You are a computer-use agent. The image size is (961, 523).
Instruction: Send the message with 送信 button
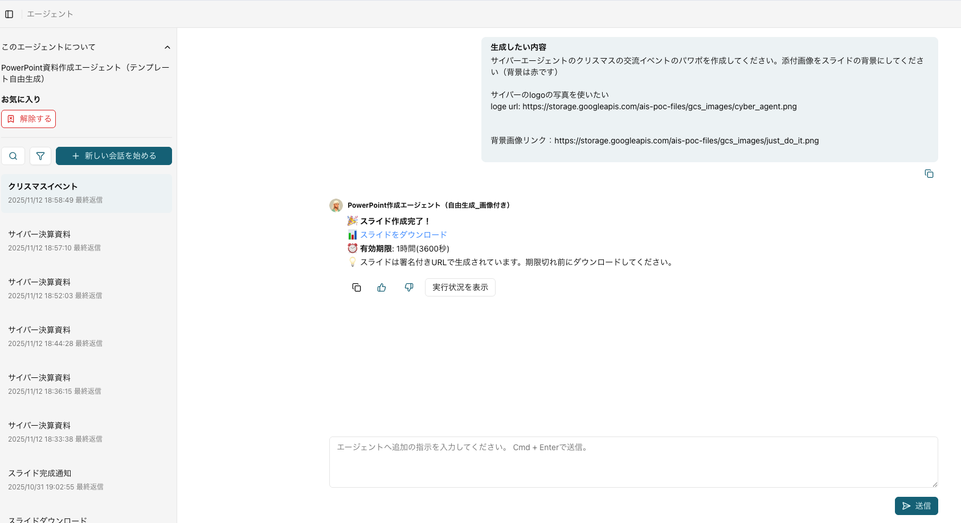(916, 506)
